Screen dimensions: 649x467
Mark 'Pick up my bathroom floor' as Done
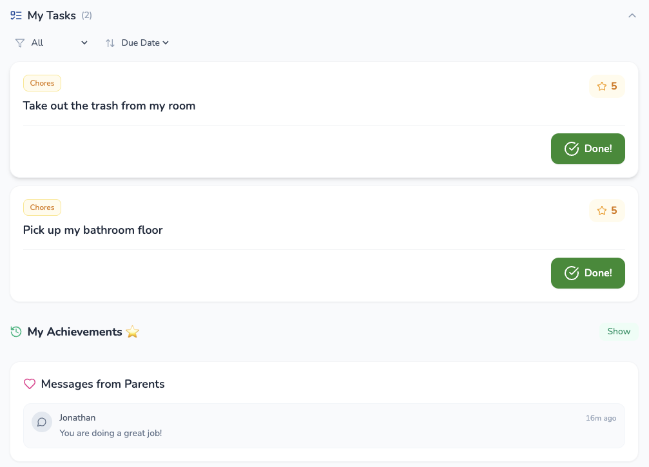pos(588,272)
